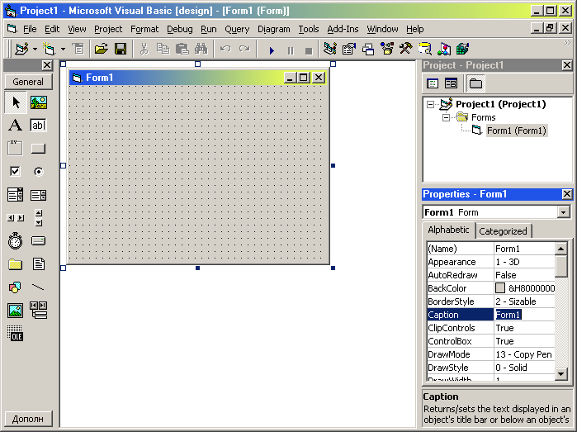
Task: Open Add Form dropdown arrow
Action: [63, 49]
